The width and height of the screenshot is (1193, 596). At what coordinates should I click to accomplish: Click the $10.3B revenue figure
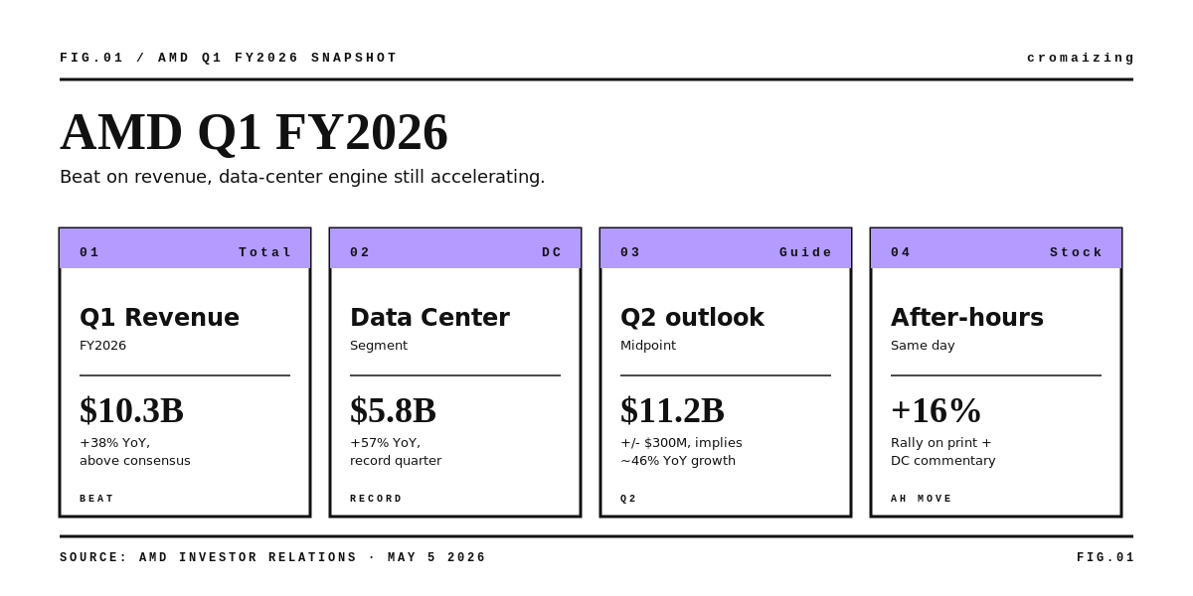(x=131, y=410)
